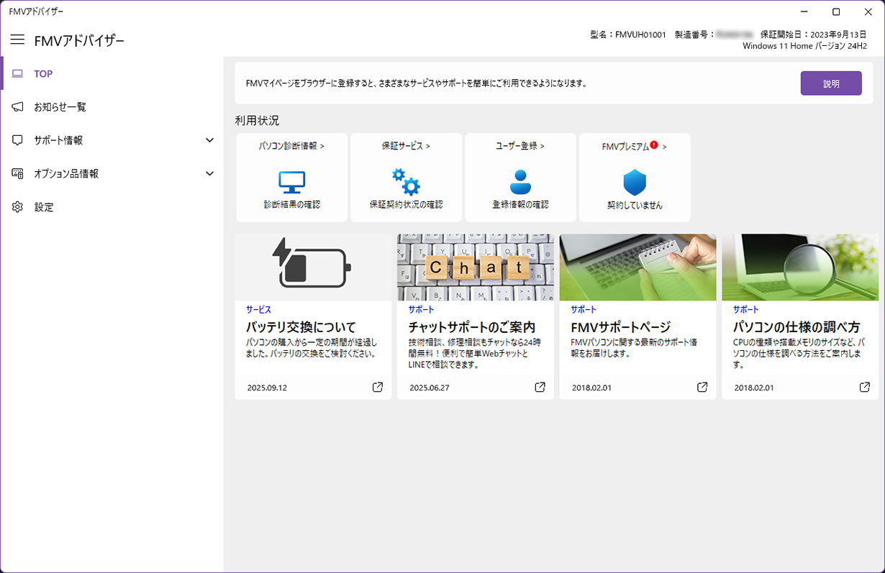
Task: Click the purple 説明 button
Action: [x=831, y=83]
